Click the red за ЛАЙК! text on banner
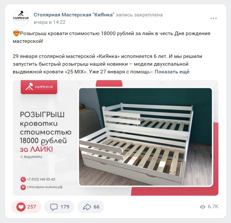 pos(36,150)
